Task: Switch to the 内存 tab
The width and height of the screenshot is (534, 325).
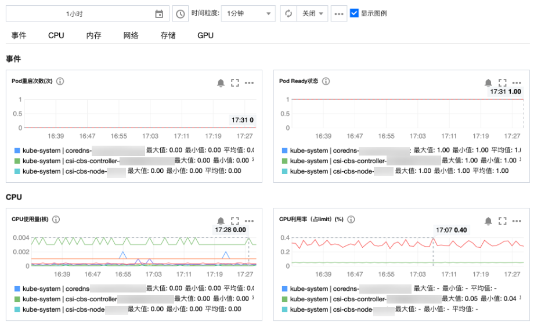Action: click(93, 35)
